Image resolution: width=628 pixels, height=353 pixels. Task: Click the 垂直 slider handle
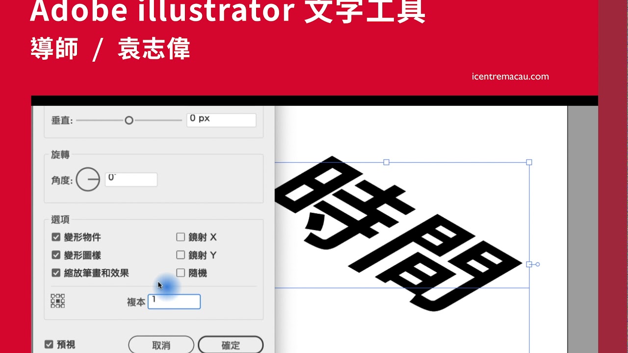[x=129, y=120]
